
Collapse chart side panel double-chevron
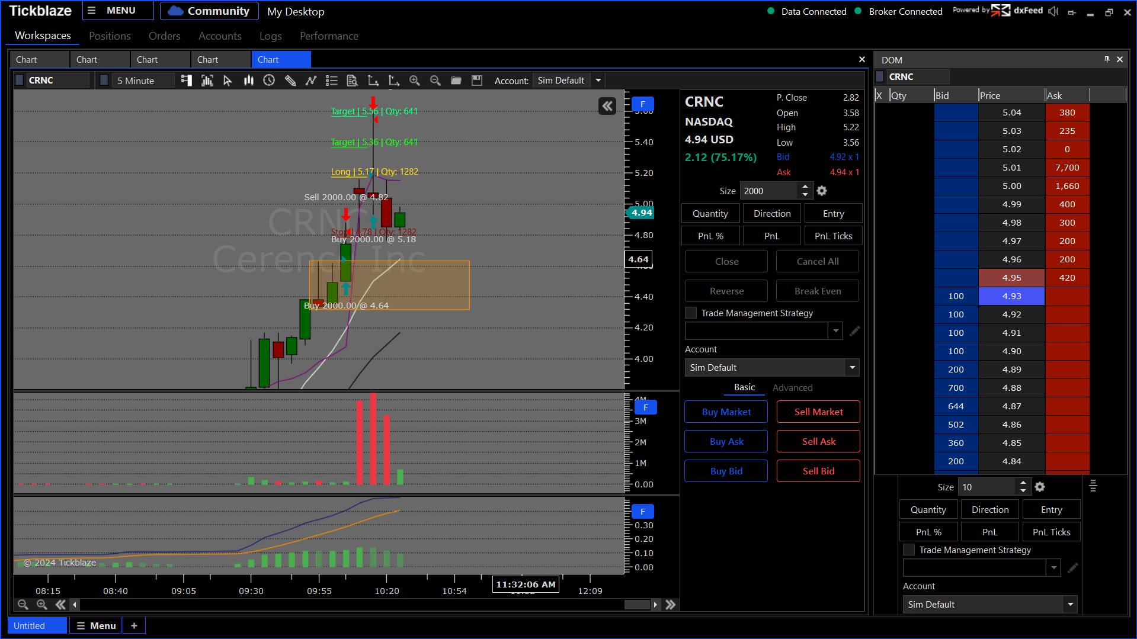pos(607,106)
